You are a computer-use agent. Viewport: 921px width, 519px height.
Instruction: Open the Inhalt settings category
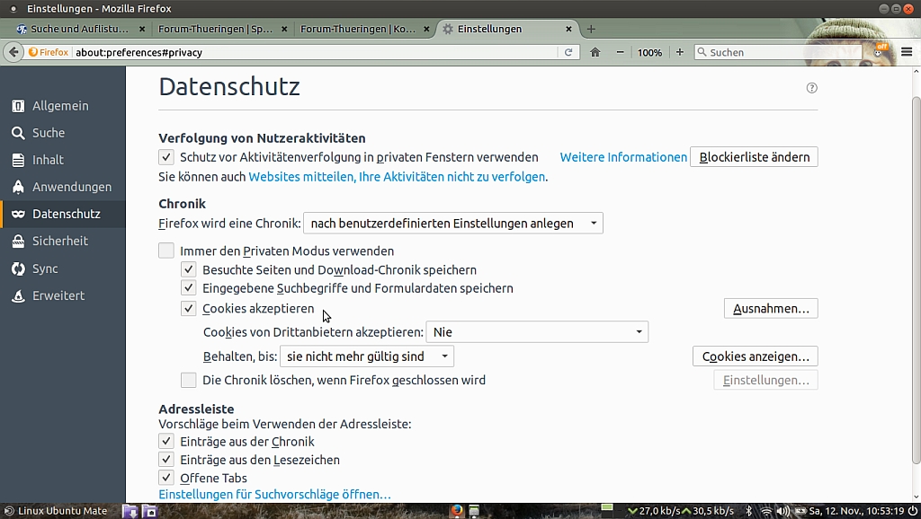point(48,160)
